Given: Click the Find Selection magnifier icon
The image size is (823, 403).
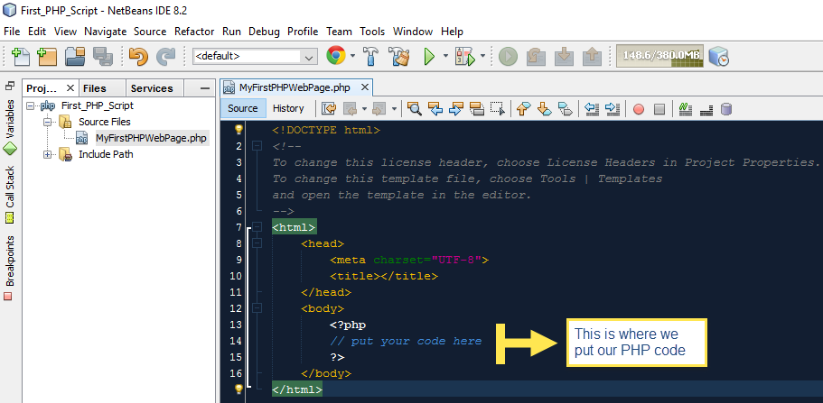Looking at the screenshot, I should coord(415,109).
